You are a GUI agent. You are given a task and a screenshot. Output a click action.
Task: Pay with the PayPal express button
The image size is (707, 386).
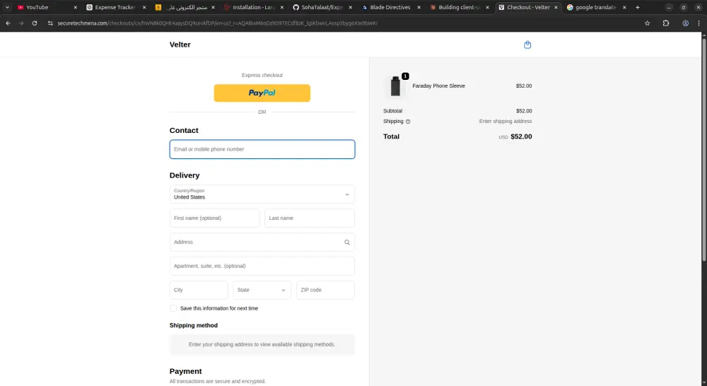coord(262,93)
